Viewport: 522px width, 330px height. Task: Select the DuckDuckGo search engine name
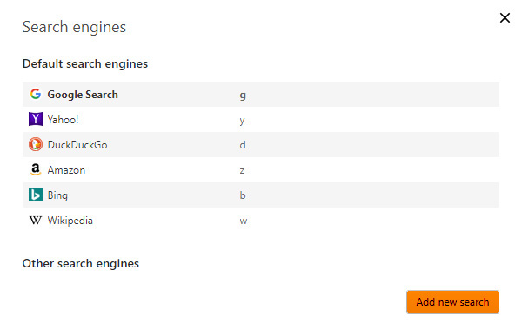pos(77,145)
